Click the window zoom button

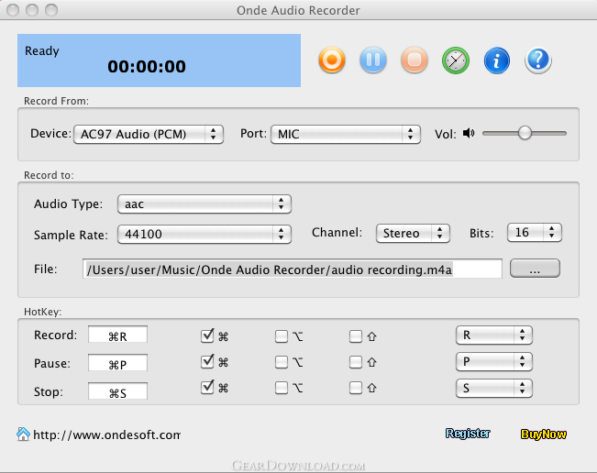(51, 10)
